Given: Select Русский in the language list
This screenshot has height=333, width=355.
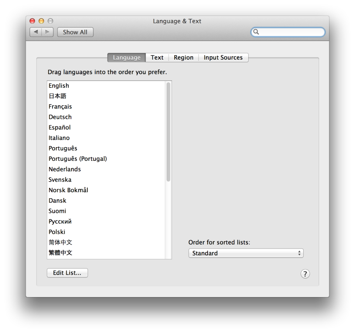Looking at the screenshot, I should point(59,221).
